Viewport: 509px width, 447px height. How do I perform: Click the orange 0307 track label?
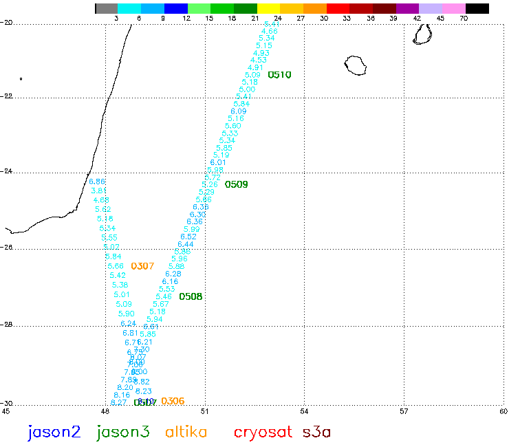(142, 266)
